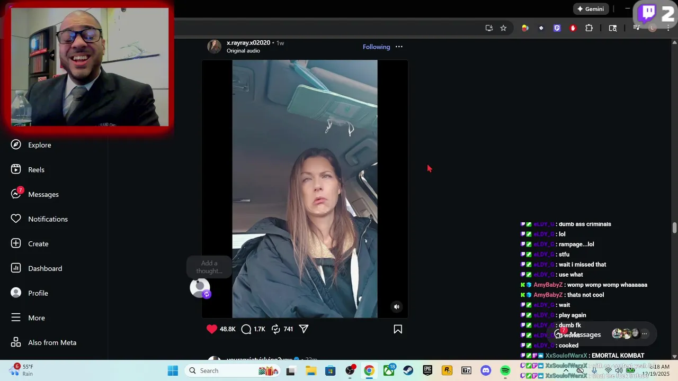678x381 pixels.
Task: Open Discord from the taskbar
Action: click(x=486, y=371)
